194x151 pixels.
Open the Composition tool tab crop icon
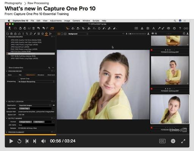pos(27,34)
